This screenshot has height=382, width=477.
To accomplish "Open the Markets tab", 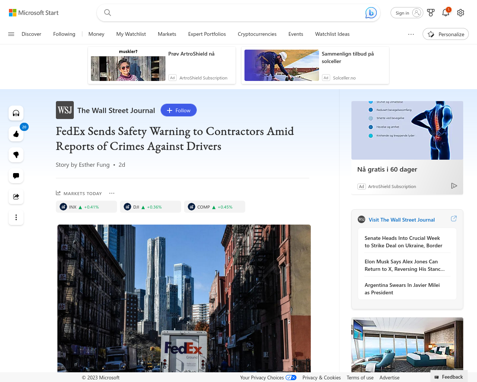I will click(x=167, y=34).
